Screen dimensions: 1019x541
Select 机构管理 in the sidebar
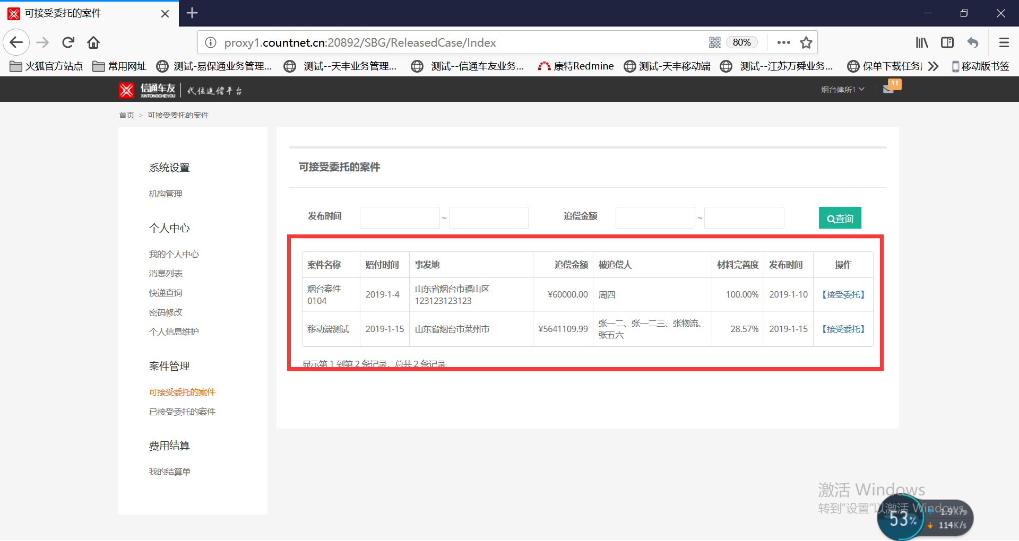pos(166,194)
